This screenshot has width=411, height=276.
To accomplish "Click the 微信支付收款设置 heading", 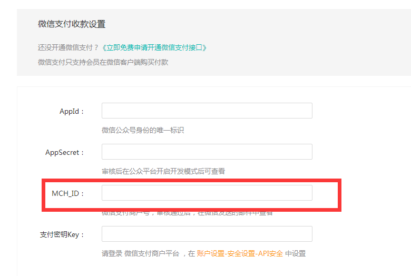I will (72, 24).
